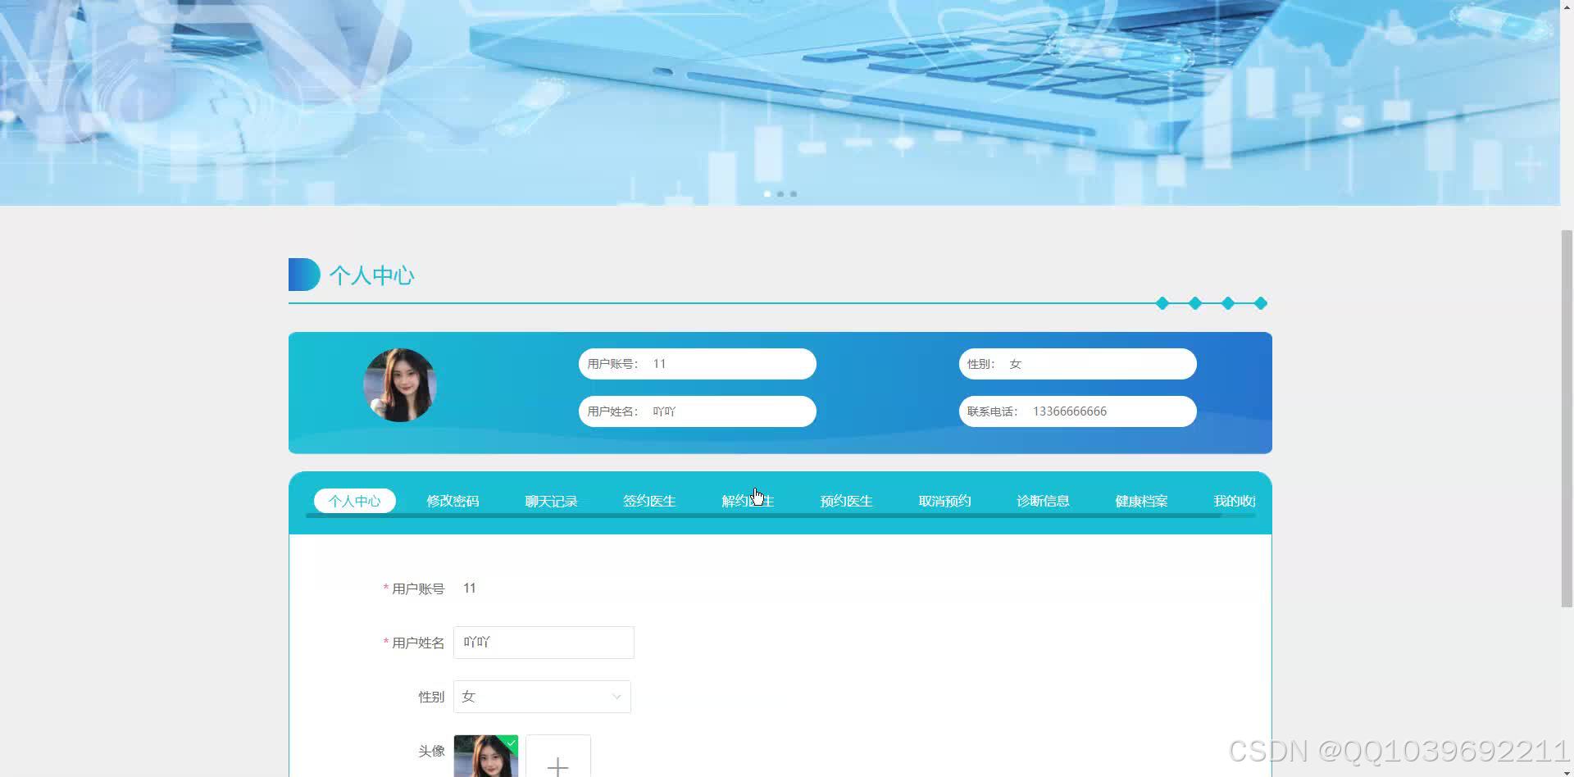The image size is (1574, 777).
Task: Open the 预约医生 tab
Action: pyautogui.click(x=846, y=501)
